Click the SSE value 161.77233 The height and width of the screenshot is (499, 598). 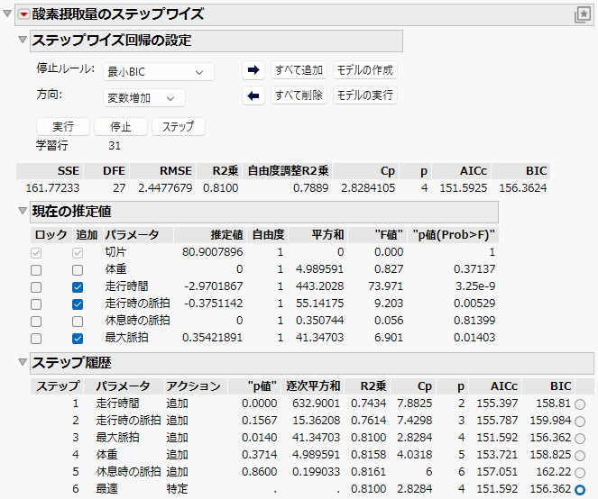(52, 187)
